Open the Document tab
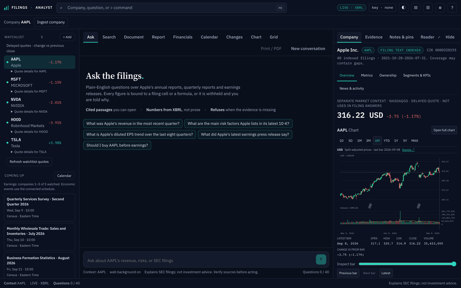461x288 pixels. 134,37
